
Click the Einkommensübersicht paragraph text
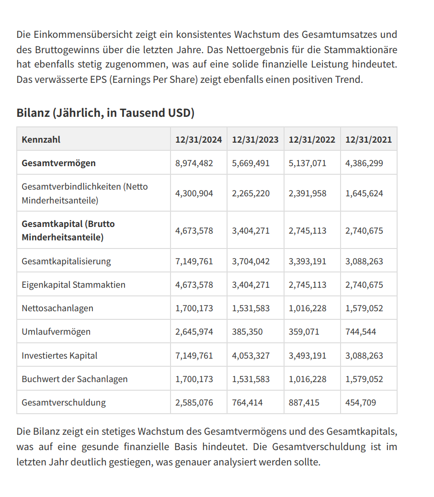pyautogui.click(x=206, y=56)
